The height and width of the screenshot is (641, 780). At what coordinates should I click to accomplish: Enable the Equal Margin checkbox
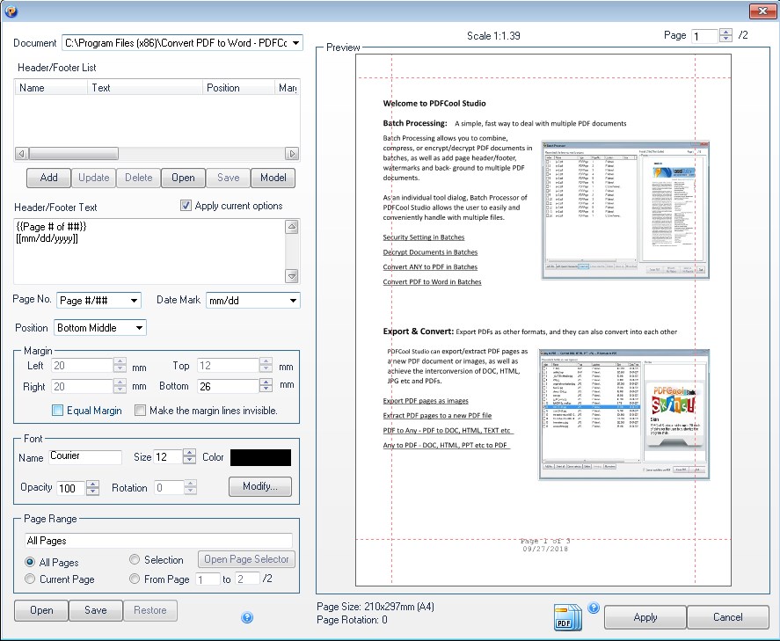coord(58,411)
